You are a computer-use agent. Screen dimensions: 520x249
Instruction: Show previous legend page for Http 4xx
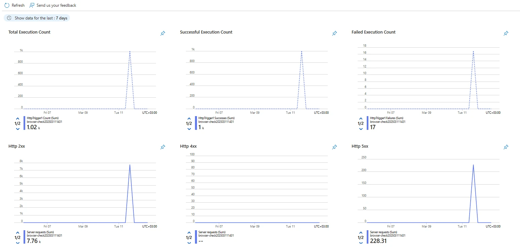189,232
